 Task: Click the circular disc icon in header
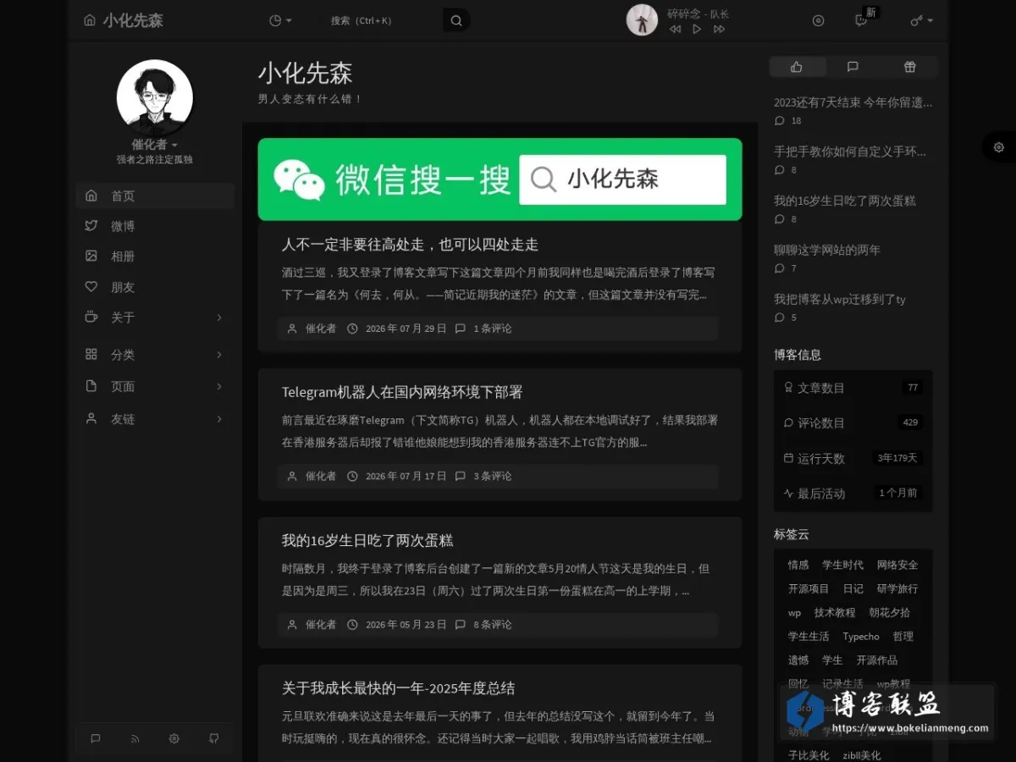coord(818,20)
